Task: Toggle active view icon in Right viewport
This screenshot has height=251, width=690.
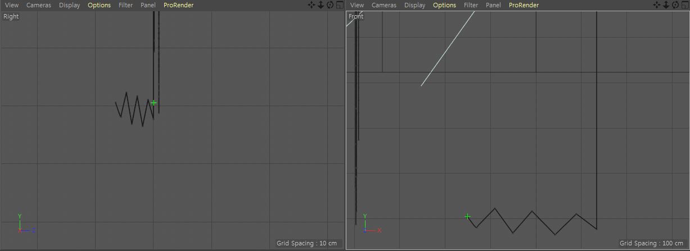Action: pos(339,5)
